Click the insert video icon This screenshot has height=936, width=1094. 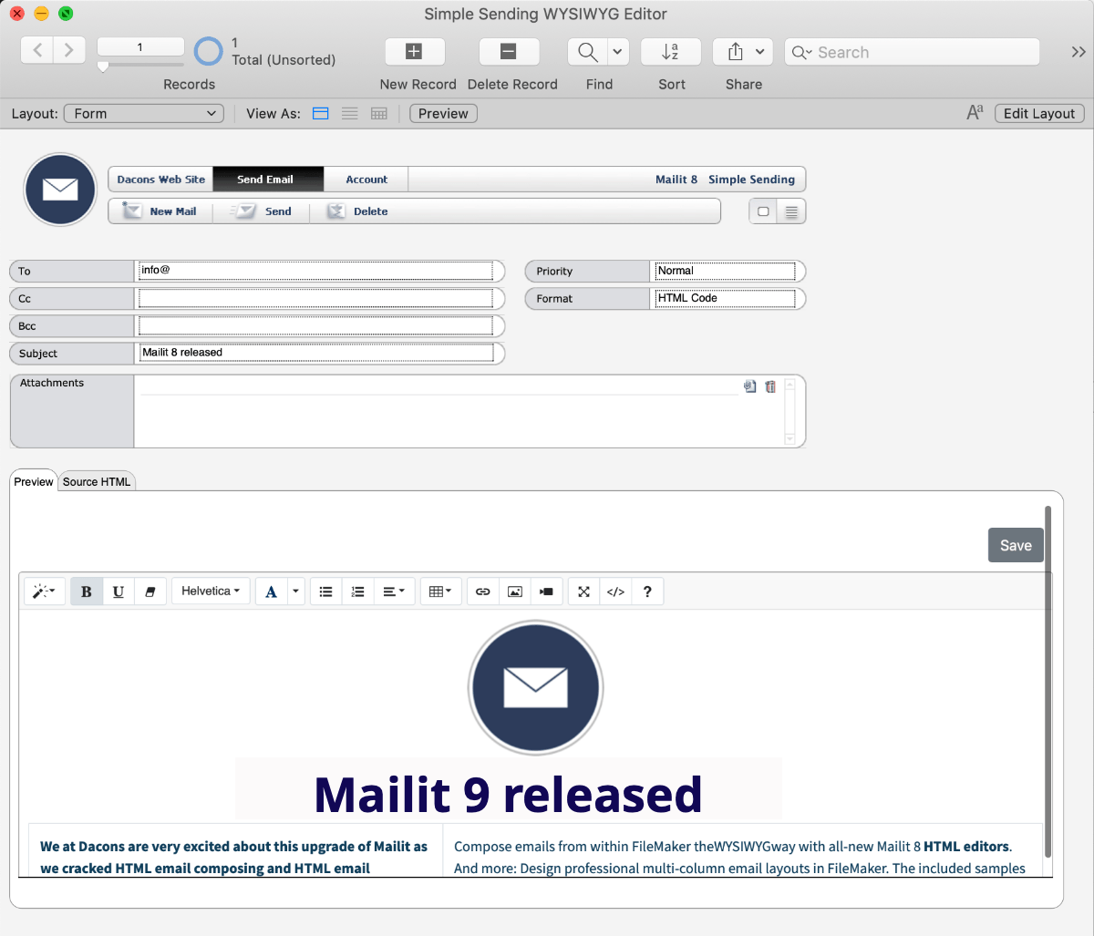pos(546,591)
